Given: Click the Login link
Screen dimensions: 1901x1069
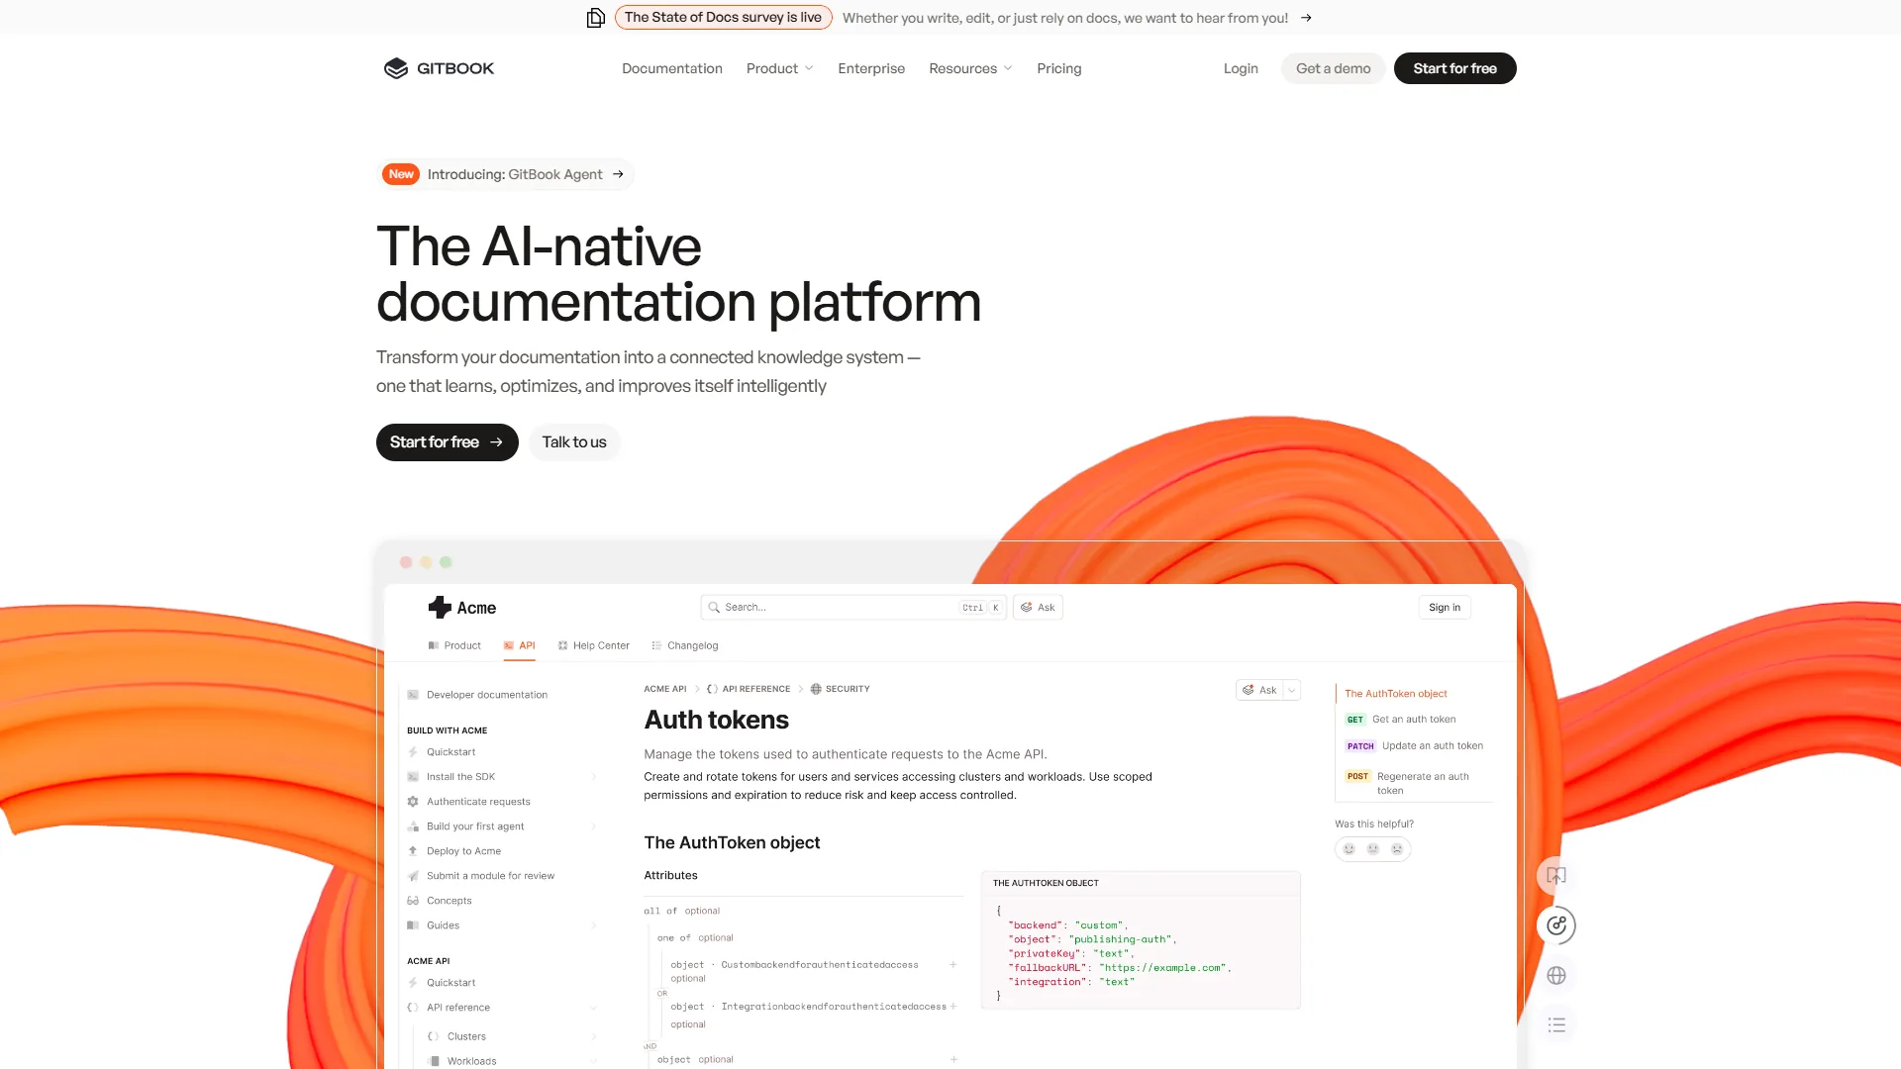Looking at the screenshot, I should click(x=1241, y=68).
